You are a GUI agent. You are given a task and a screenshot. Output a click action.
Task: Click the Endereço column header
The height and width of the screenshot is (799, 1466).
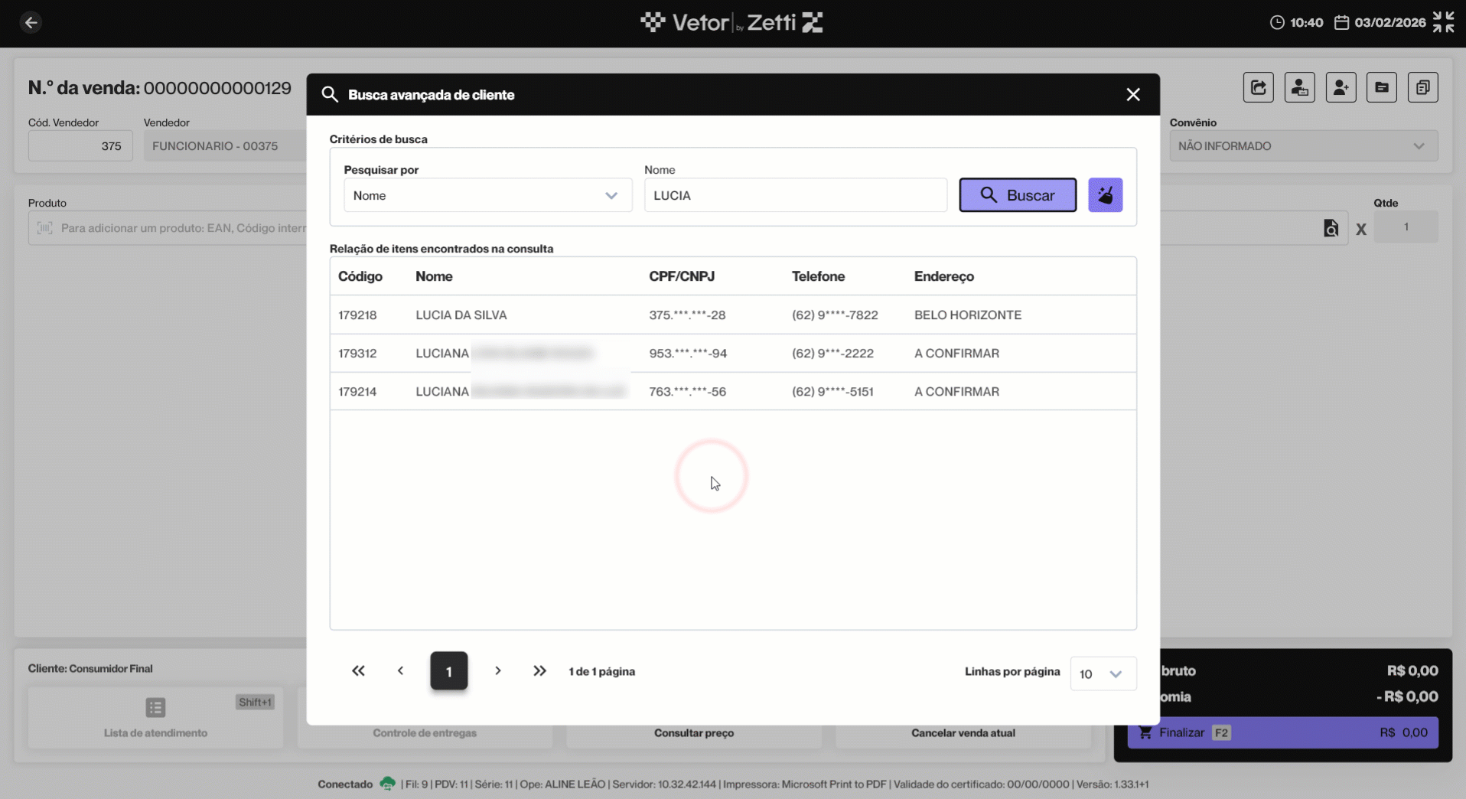click(x=944, y=276)
